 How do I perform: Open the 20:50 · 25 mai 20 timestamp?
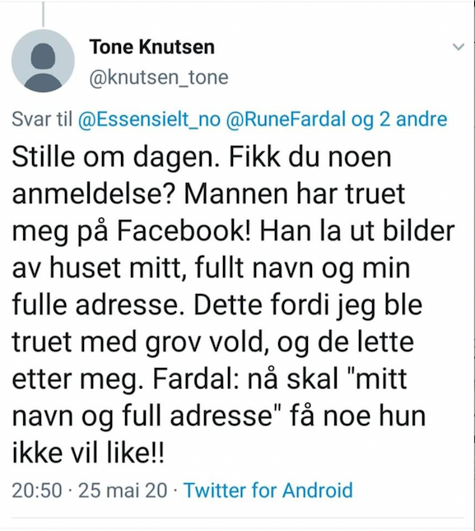(90, 490)
